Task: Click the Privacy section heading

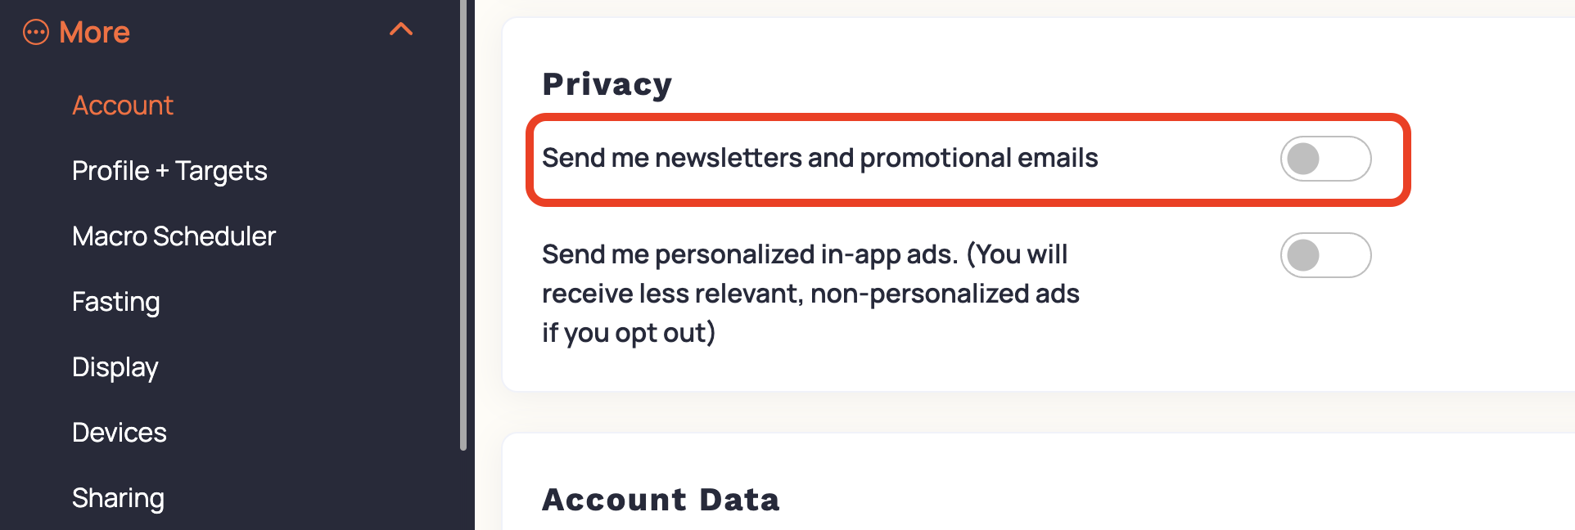Action: click(x=607, y=84)
